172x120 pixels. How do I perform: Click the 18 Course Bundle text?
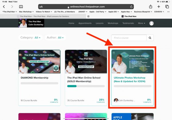pos(29,101)
